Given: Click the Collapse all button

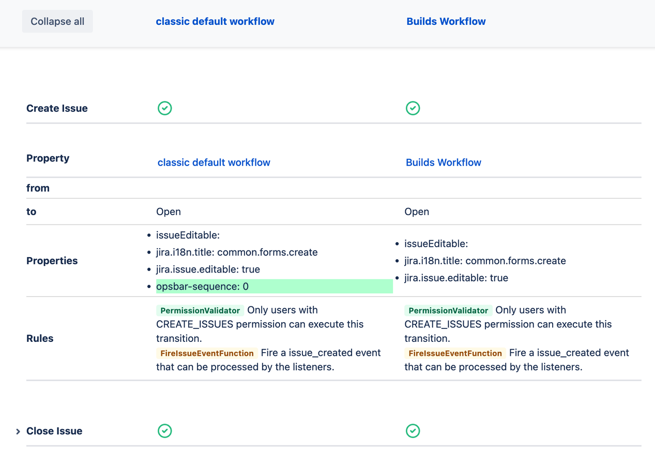Looking at the screenshot, I should tap(57, 21).
